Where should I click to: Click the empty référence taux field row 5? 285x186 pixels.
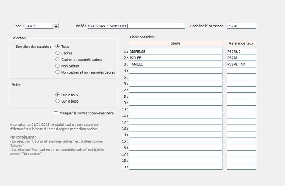(x=241, y=77)
